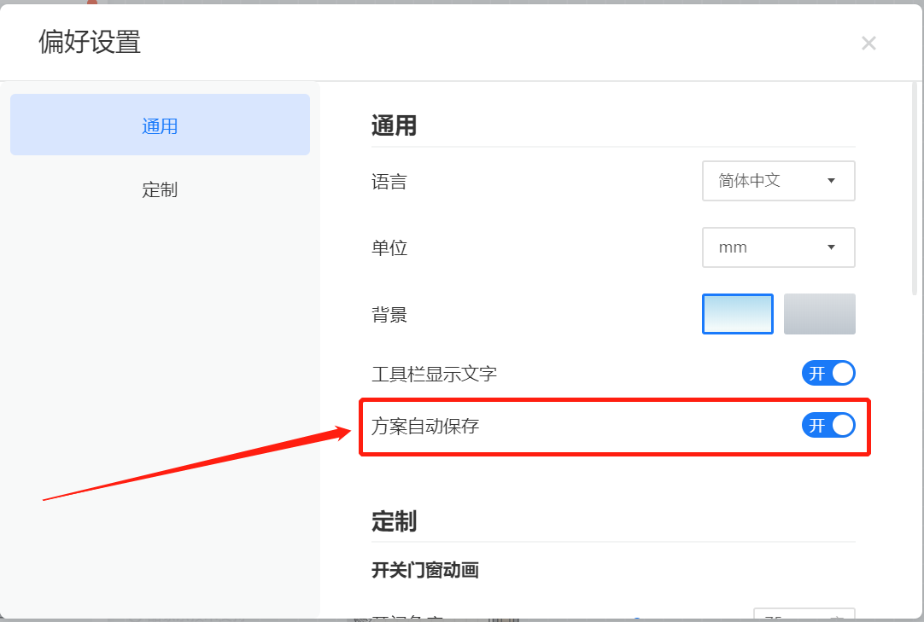Click the 定制 section heading
Image resolution: width=924 pixels, height=622 pixels.
(x=394, y=521)
